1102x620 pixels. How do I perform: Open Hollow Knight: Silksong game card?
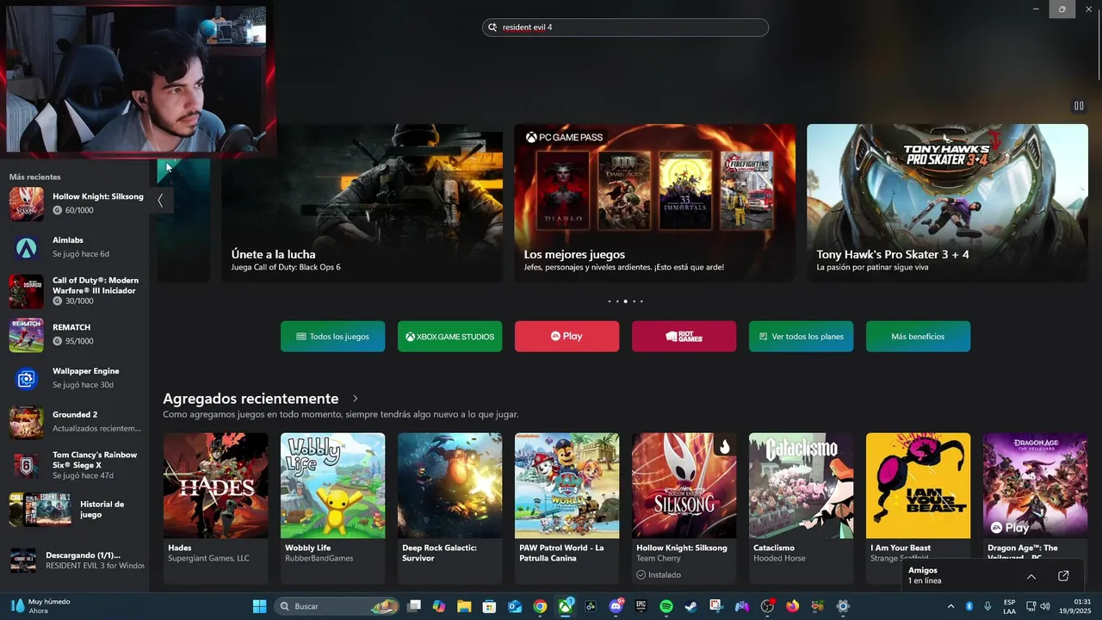click(x=684, y=508)
